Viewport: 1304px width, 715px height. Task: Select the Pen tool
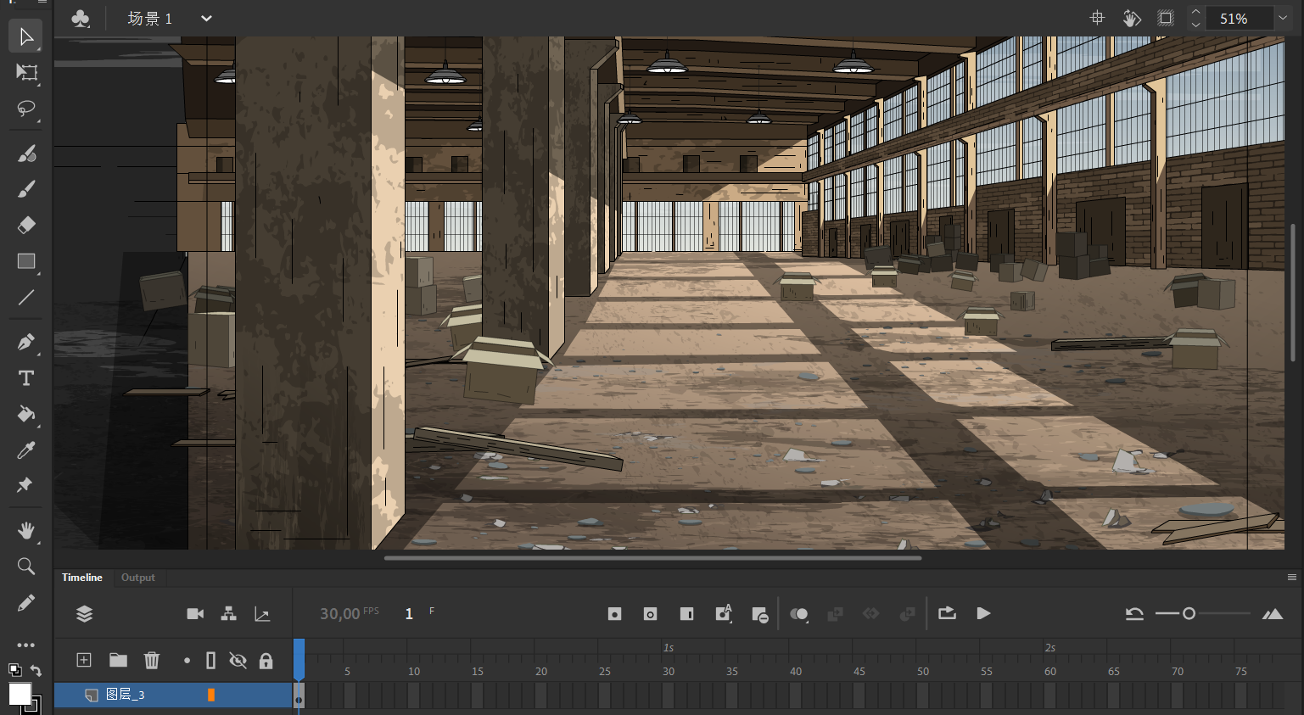(x=26, y=342)
